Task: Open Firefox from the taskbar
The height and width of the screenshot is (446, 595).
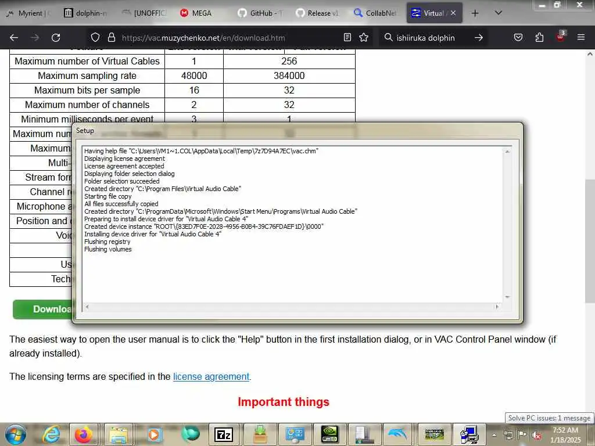Action: pyautogui.click(x=84, y=434)
